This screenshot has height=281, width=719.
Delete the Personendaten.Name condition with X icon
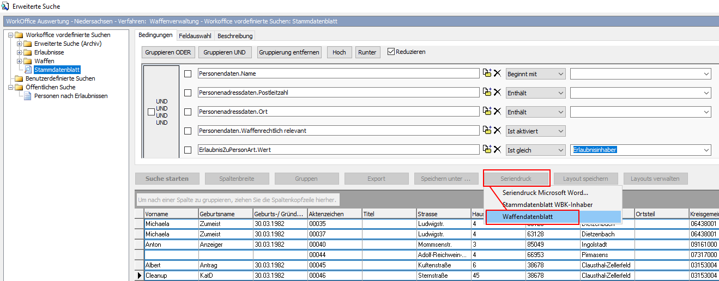tap(497, 74)
